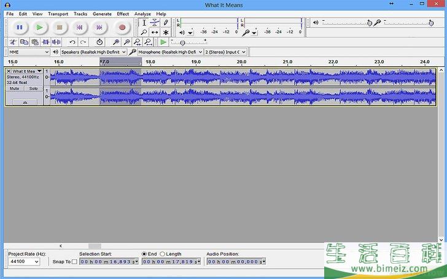The width and height of the screenshot is (447, 279).
Task: Click the Paste icon
Action: 35,42
